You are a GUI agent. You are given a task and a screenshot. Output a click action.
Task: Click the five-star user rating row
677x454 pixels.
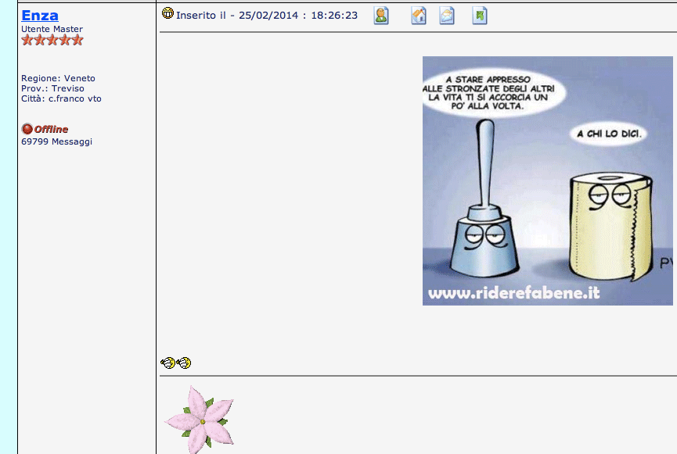coord(52,41)
